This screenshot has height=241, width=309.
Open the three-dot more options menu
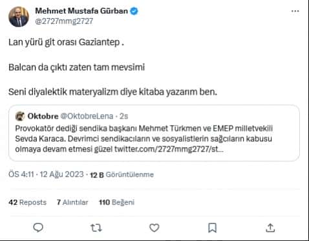coord(295,11)
